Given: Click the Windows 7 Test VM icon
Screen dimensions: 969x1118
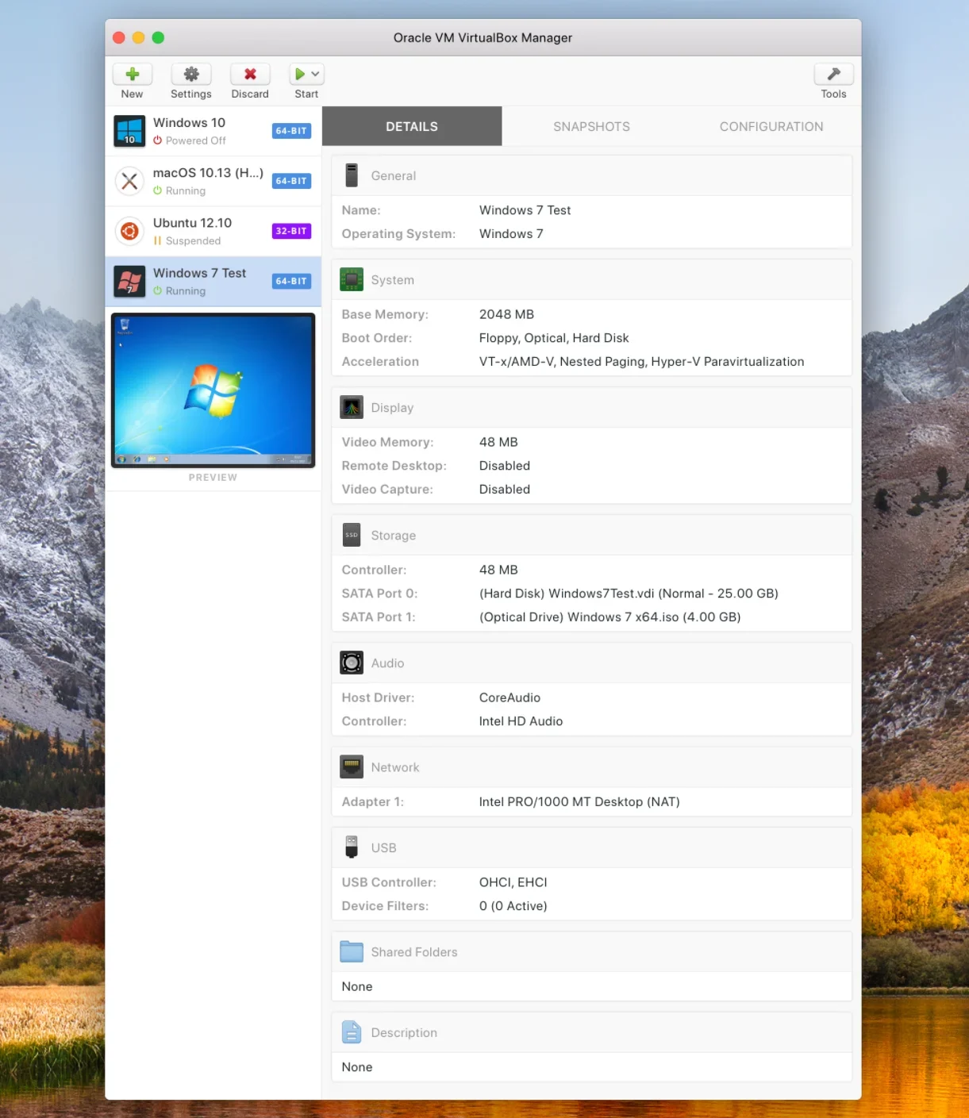Looking at the screenshot, I should point(129,281).
